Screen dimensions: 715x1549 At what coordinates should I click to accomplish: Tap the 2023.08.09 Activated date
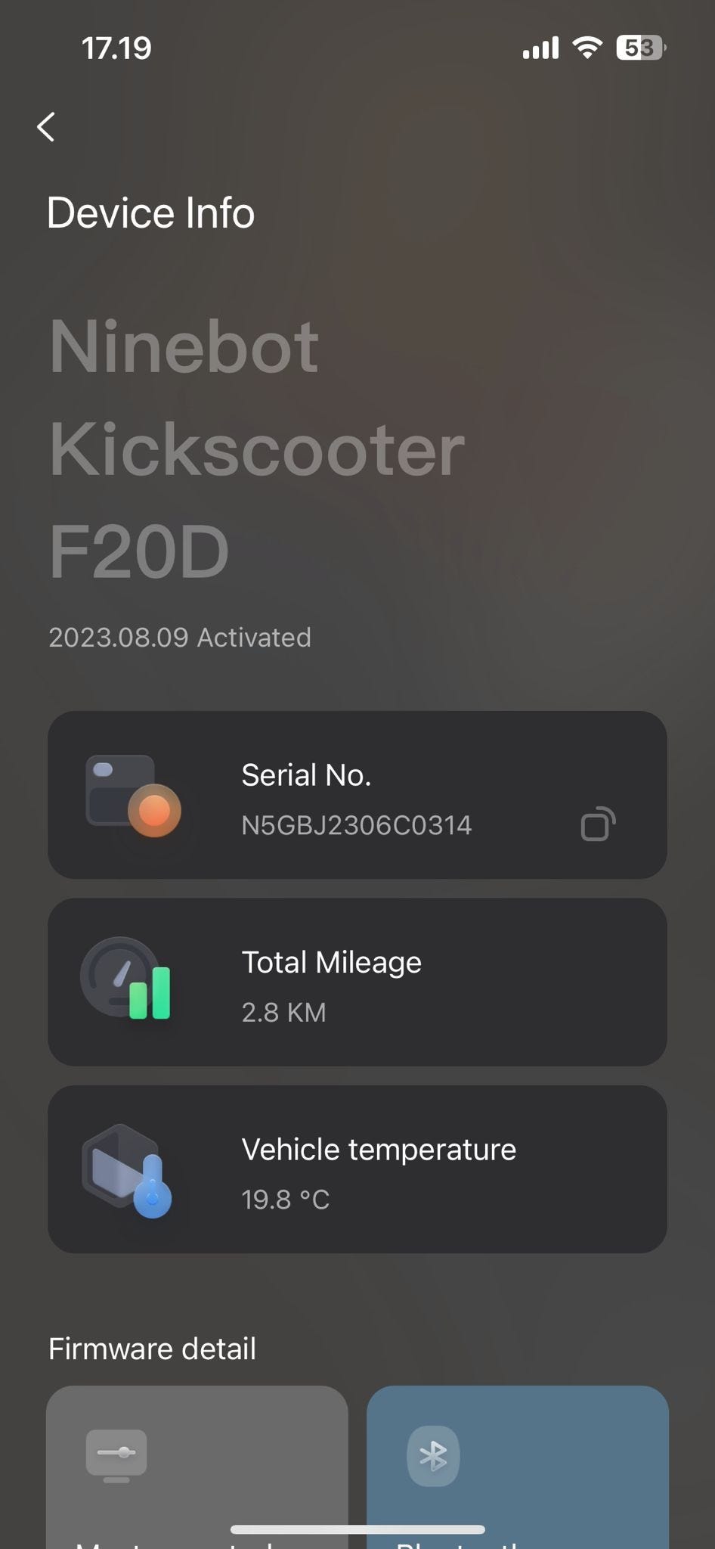coord(180,638)
